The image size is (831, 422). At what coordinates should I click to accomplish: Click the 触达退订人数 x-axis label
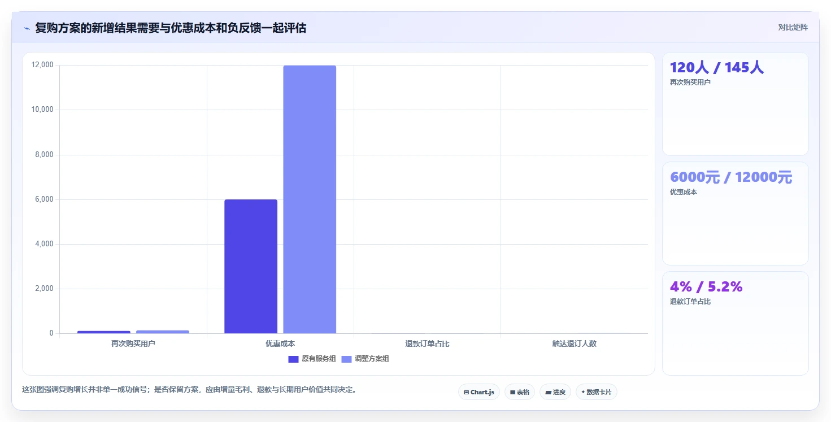[575, 343]
